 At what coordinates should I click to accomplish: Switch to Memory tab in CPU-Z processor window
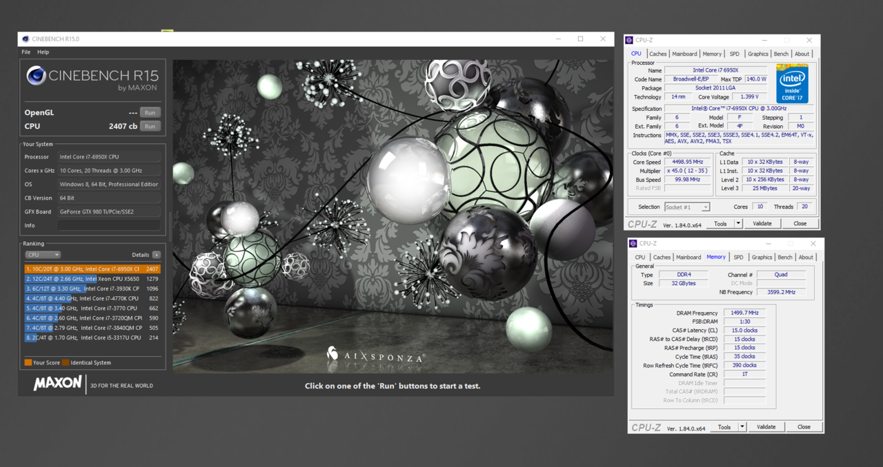712,54
